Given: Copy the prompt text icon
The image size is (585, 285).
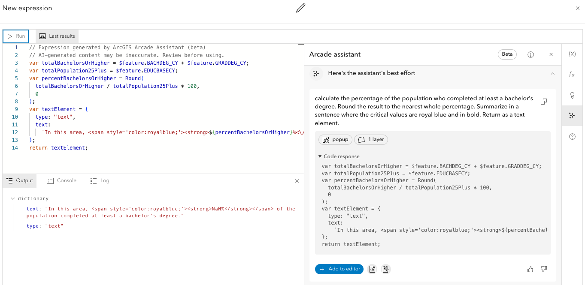Looking at the screenshot, I should click(x=544, y=102).
